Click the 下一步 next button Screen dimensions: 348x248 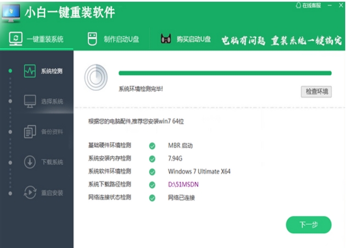coord(308,225)
